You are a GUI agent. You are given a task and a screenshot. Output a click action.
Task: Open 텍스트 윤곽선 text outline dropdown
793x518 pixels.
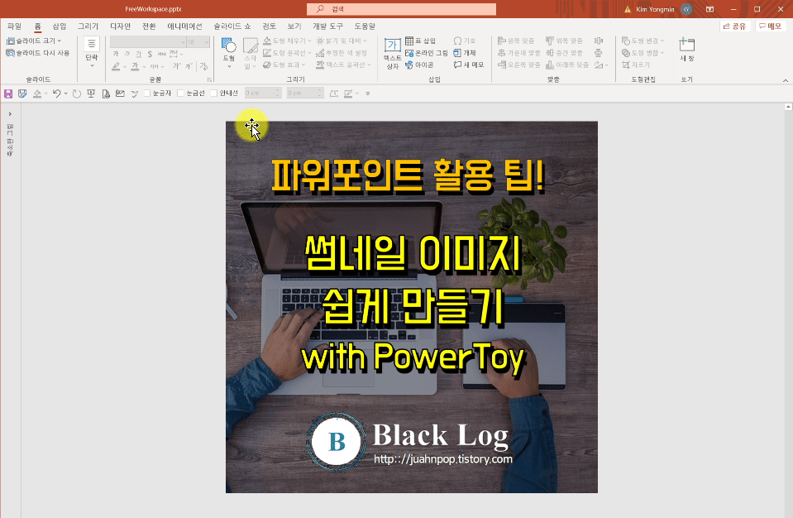(343, 65)
